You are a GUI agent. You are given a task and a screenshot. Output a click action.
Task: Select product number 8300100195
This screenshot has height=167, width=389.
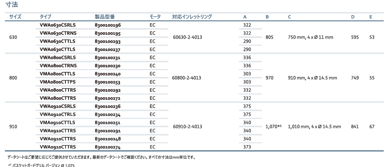(x=107, y=33)
